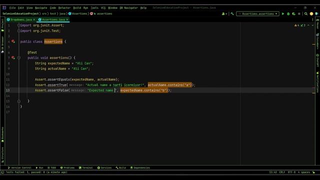
Task: Open the View menu
Action: [29, 8]
